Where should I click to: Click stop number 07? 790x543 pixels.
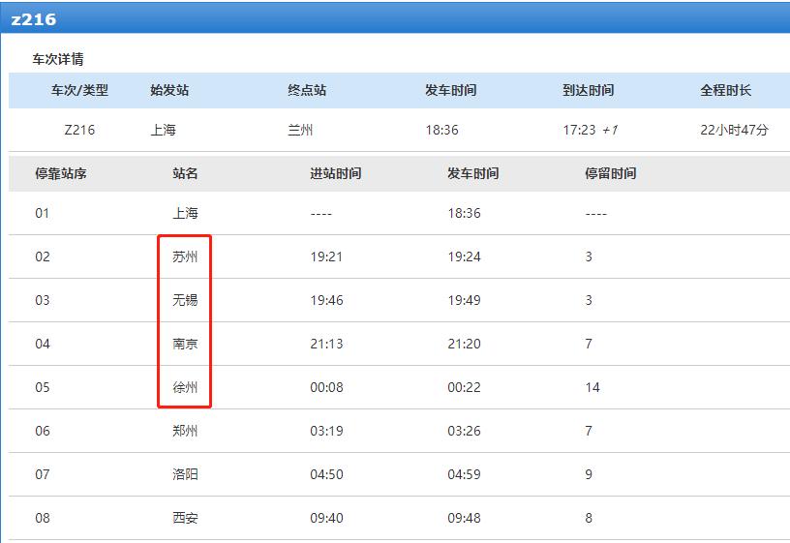click(x=43, y=474)
